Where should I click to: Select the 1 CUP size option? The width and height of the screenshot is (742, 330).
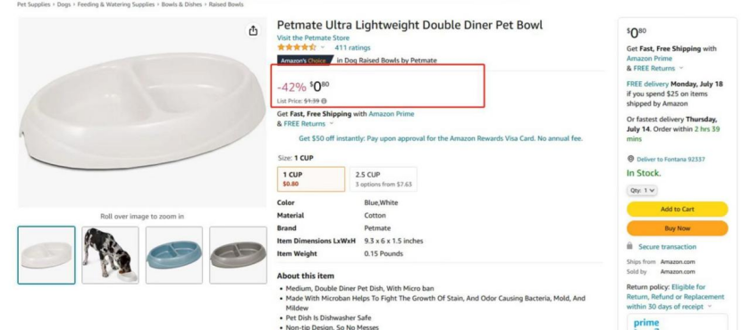[x=311, y=179]
